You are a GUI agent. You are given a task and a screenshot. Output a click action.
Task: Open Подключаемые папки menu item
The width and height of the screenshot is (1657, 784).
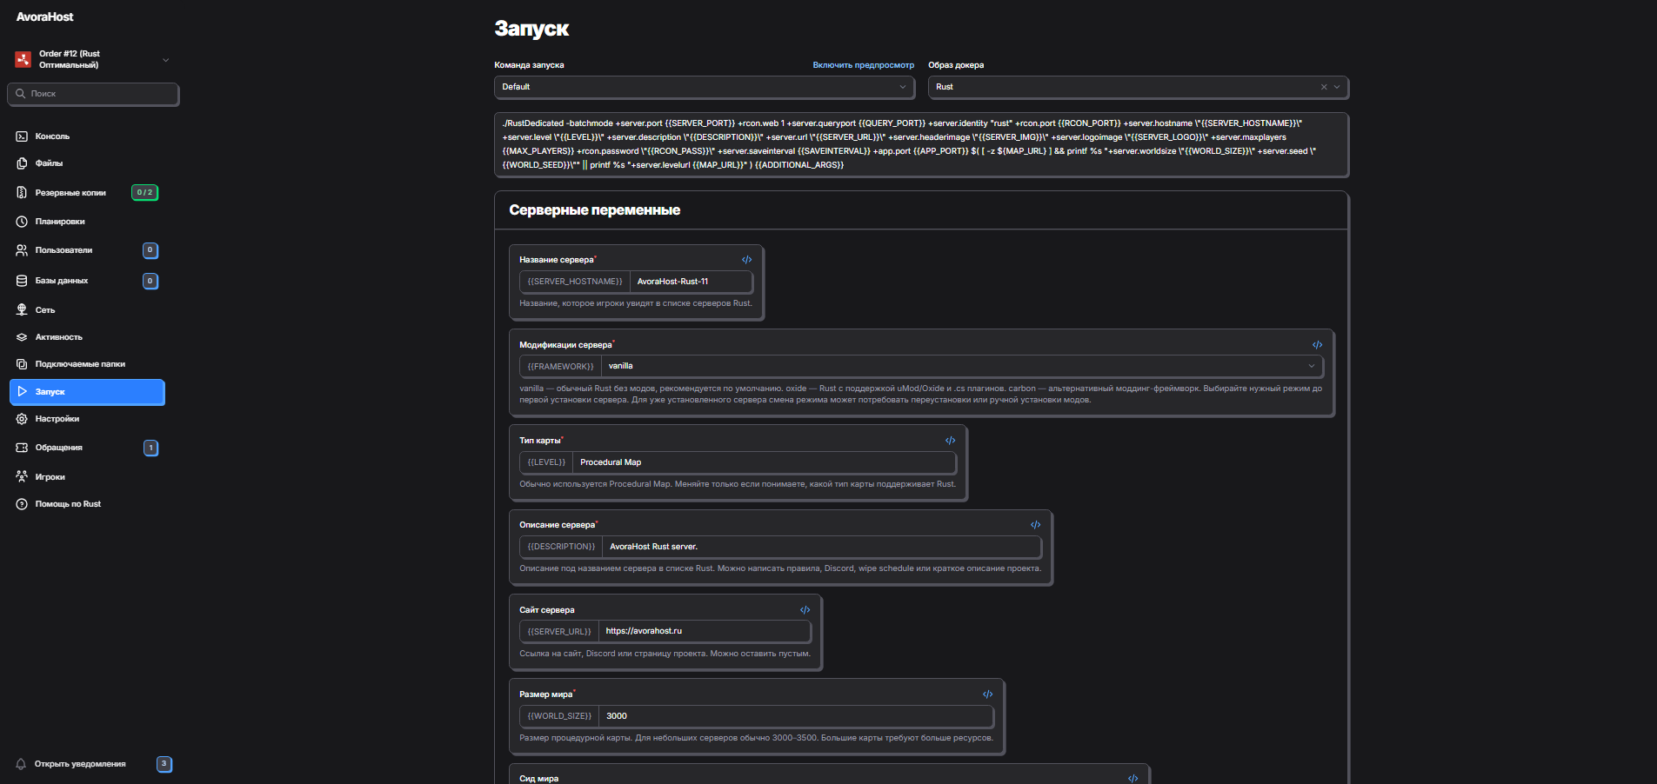pos(87,364)
